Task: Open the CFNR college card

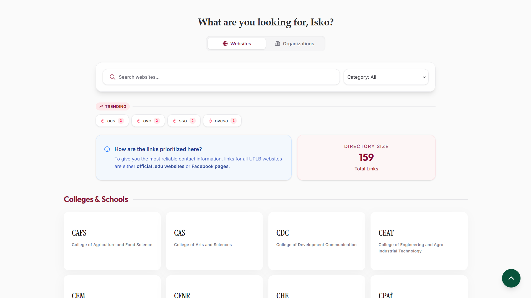Action: (x=214, y=287)
